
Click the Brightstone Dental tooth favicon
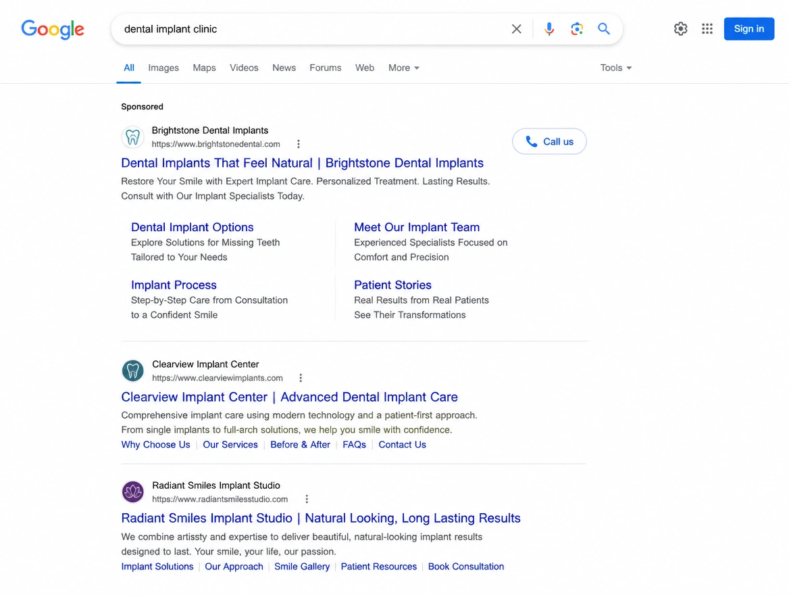point(133,137)
